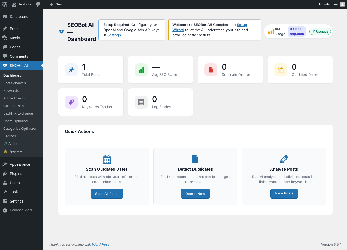Viewport: 347px width, 250px height.
Task: Click the Collapse Menu label
Action: coord(21,210)
